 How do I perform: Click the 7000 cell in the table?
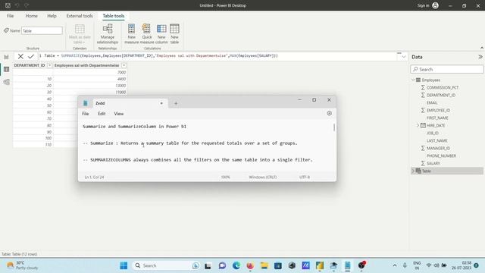[x=90, y=72]
